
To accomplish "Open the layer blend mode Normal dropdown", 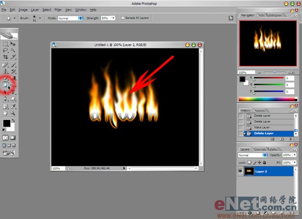I will [x=253, y=155].
